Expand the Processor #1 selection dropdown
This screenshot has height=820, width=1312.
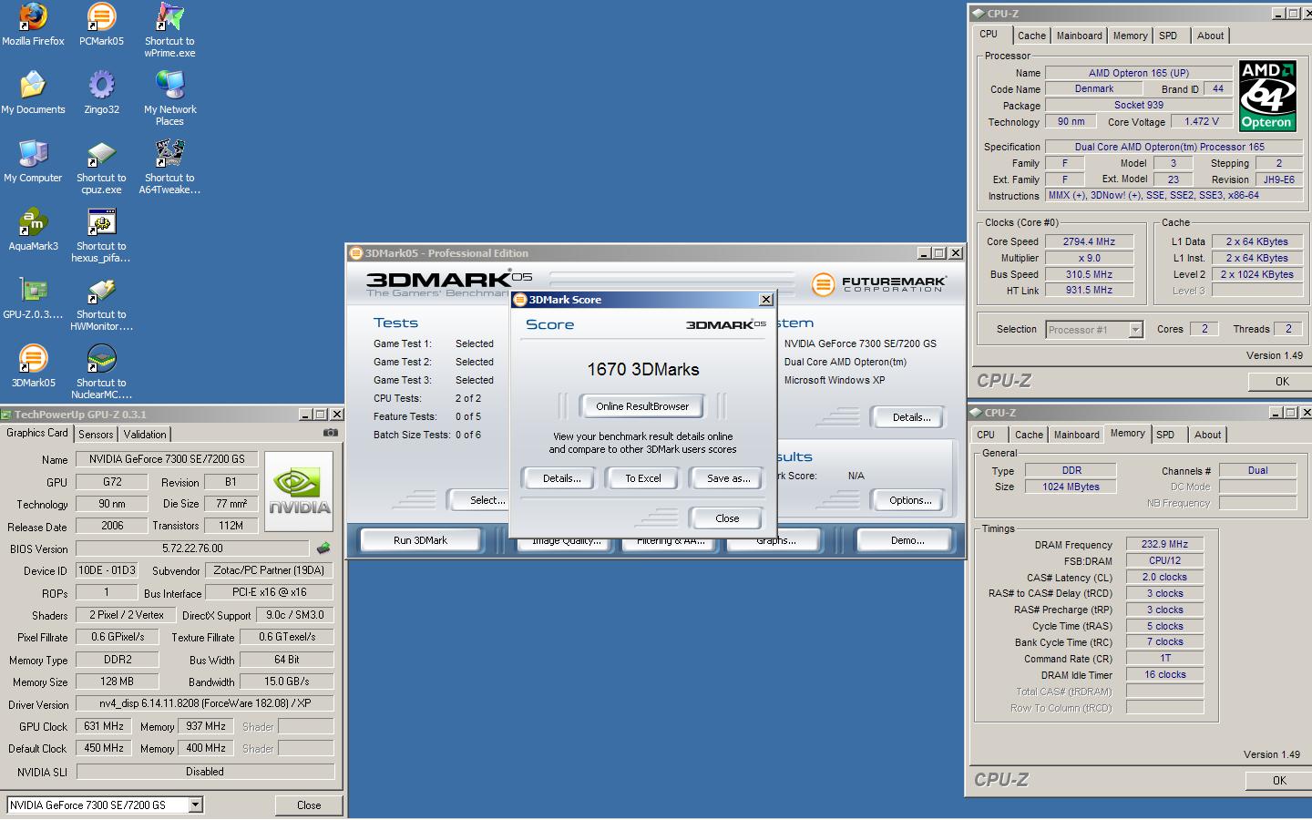pyautogui.click(x=1135, y=330)
